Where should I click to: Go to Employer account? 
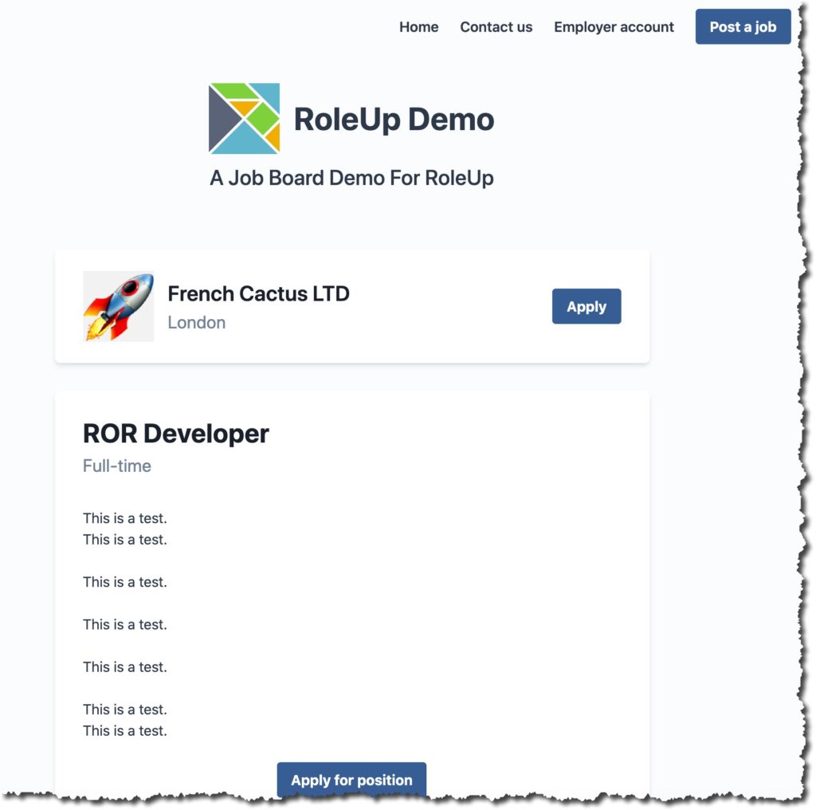614,27
